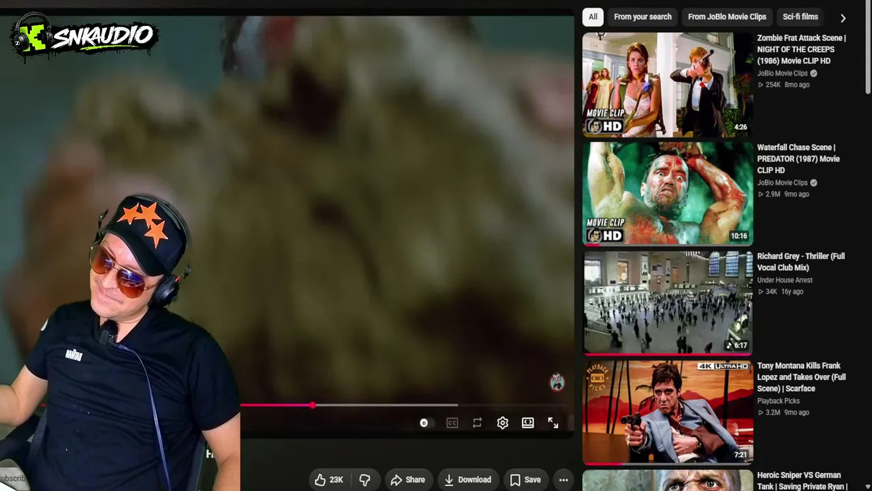This screenshot has width=872, height=491.
Task: Click the 6:17 duration badge
Action: tap(738, 345)
